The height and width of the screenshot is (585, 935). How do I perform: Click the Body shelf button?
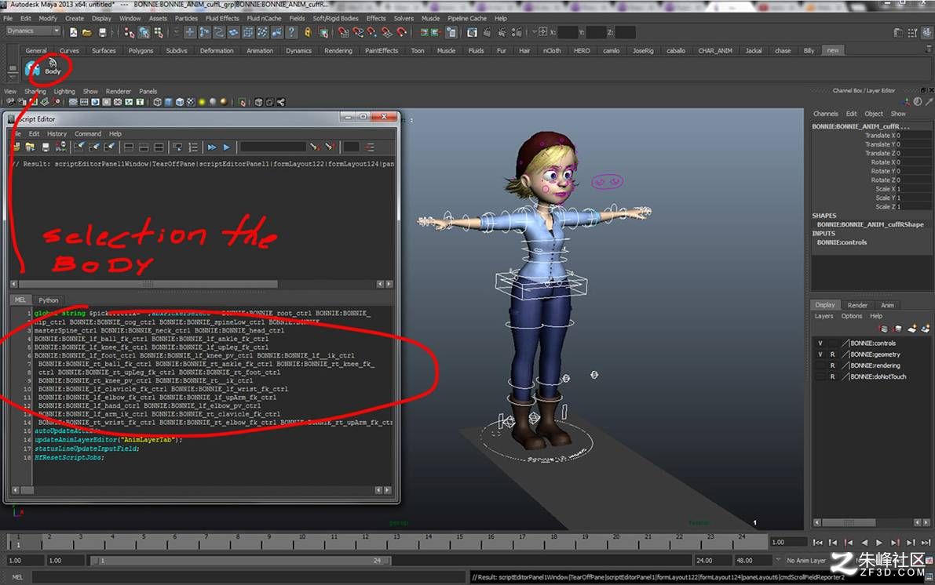coord(53,67)
